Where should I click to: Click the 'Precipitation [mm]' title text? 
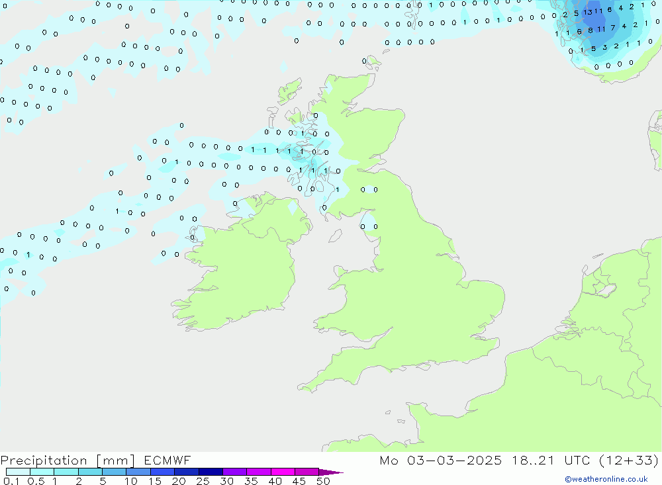(68, 461)
